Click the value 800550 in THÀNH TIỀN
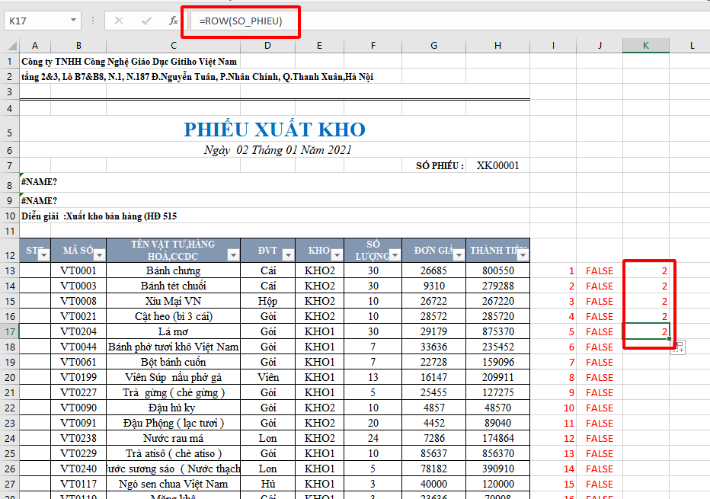The image size is (710, 499). click(497, 270)
